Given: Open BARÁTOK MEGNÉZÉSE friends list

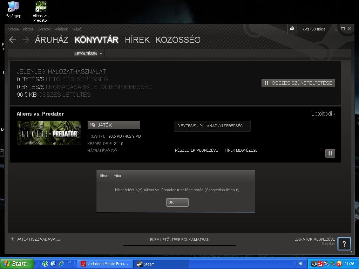Looking at the screenshot, I should [x=314, y=239].
